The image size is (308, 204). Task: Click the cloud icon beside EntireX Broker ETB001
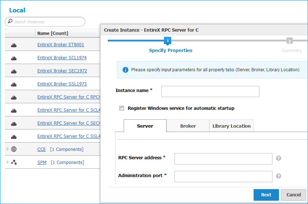14,45
